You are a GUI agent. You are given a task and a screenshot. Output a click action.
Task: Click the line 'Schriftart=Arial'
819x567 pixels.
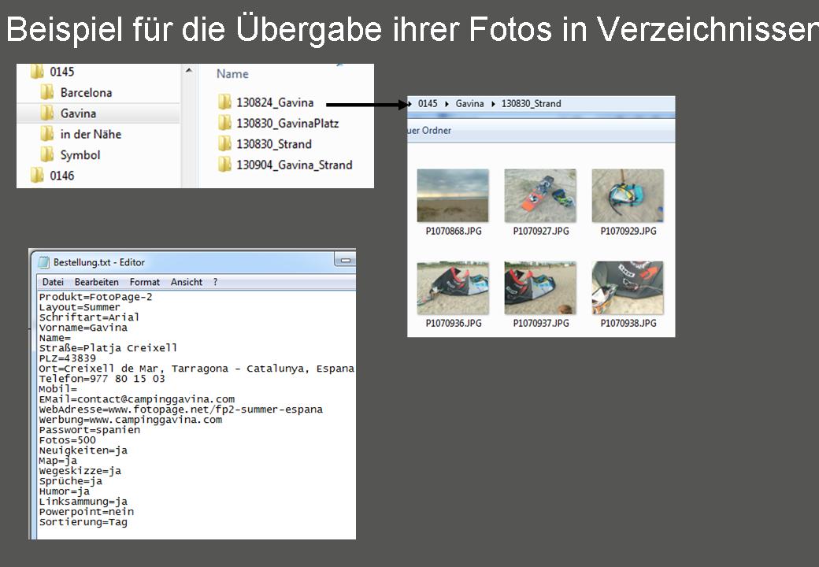pos(89,317)
